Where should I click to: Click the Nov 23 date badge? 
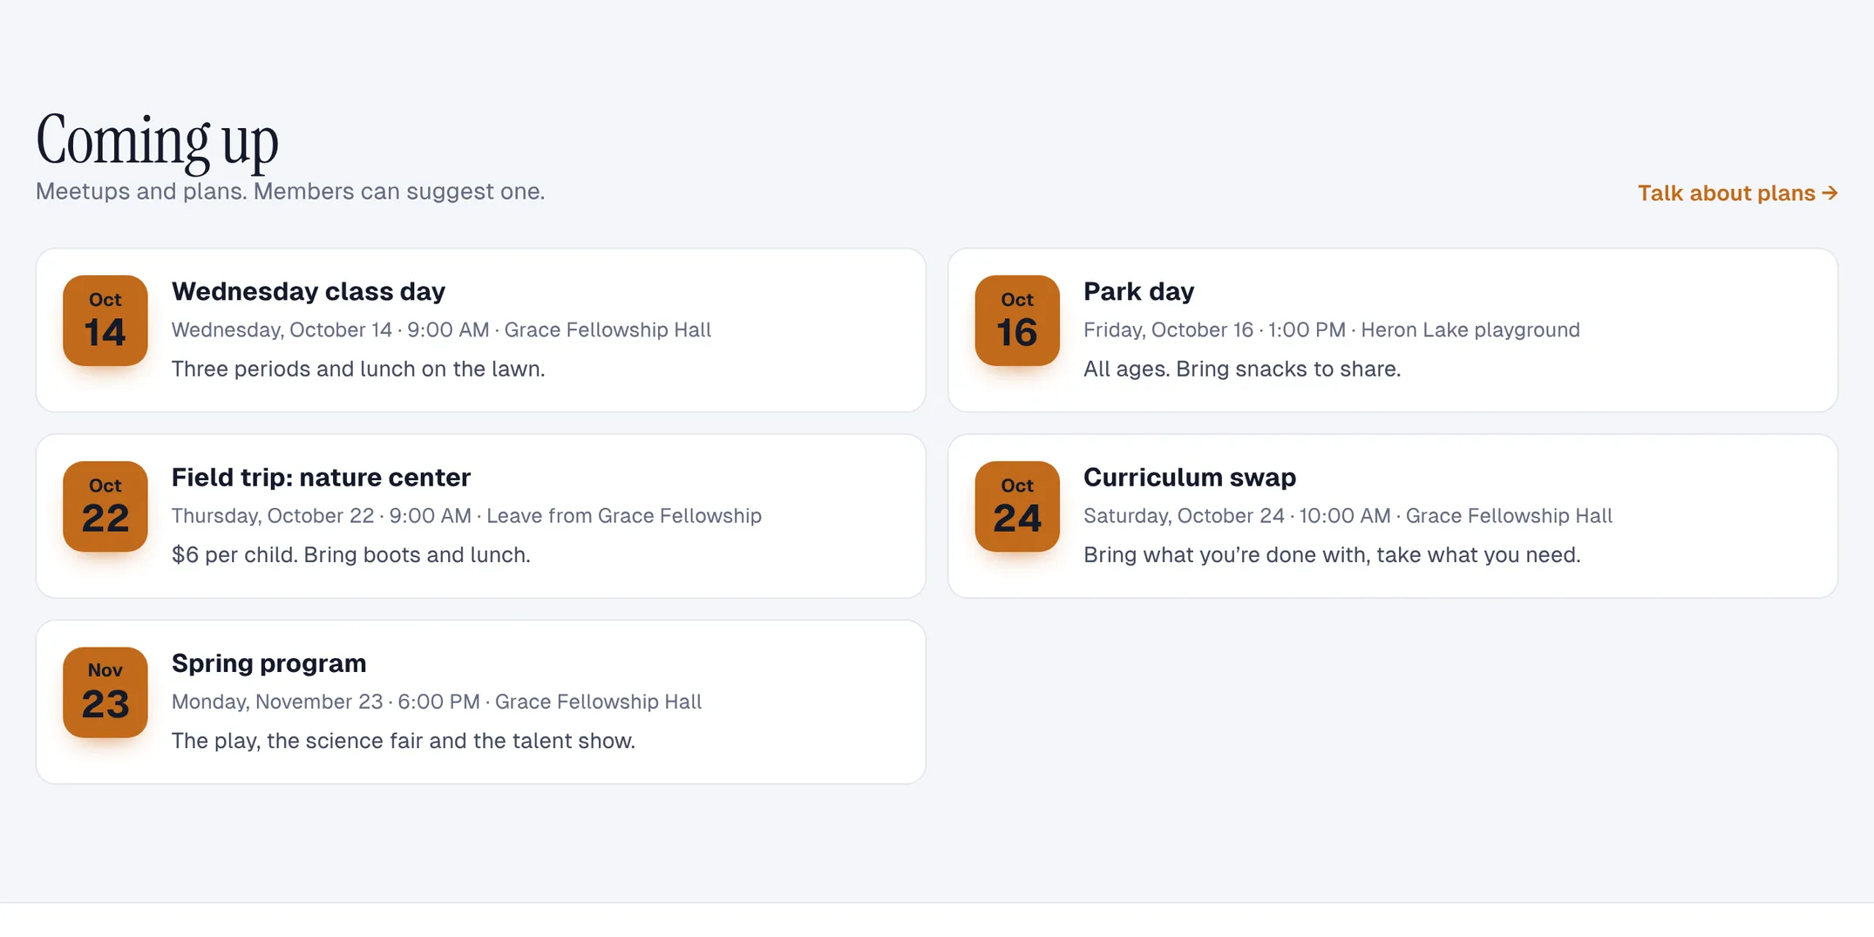point(105,692)
